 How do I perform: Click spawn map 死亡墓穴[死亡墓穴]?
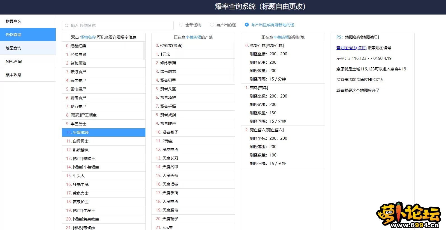(267, 130)
